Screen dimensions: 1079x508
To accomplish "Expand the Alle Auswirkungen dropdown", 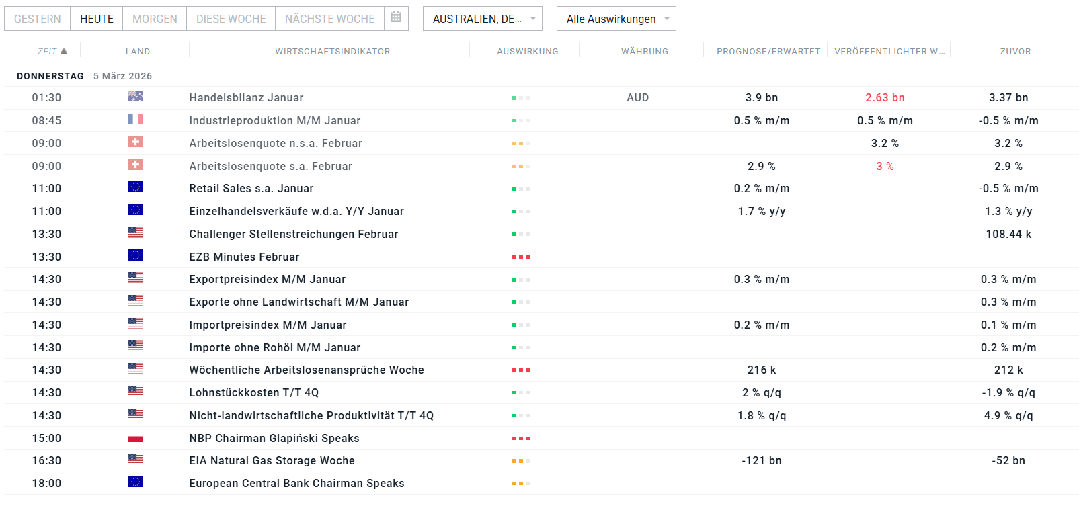I will [x=616, y=19].
